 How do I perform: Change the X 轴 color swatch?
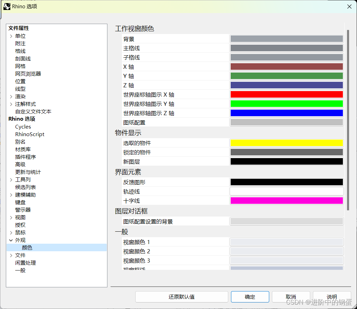click(x=287, y=67)
